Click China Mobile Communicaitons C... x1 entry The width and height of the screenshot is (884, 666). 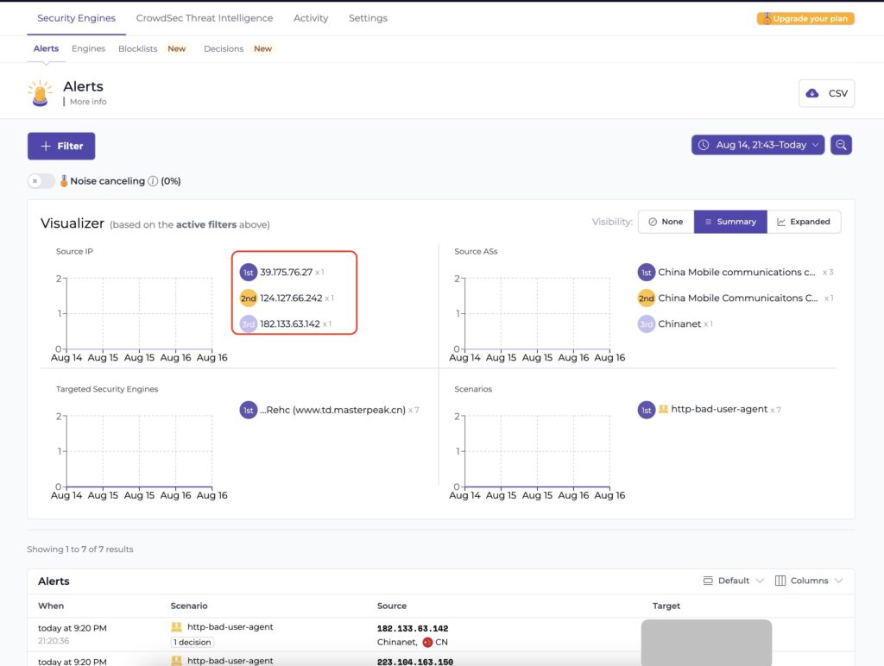pos(738,298)
